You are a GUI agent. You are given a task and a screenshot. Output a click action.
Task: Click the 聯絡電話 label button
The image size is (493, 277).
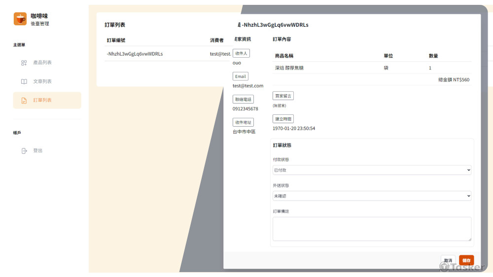[x=243, y=99]
